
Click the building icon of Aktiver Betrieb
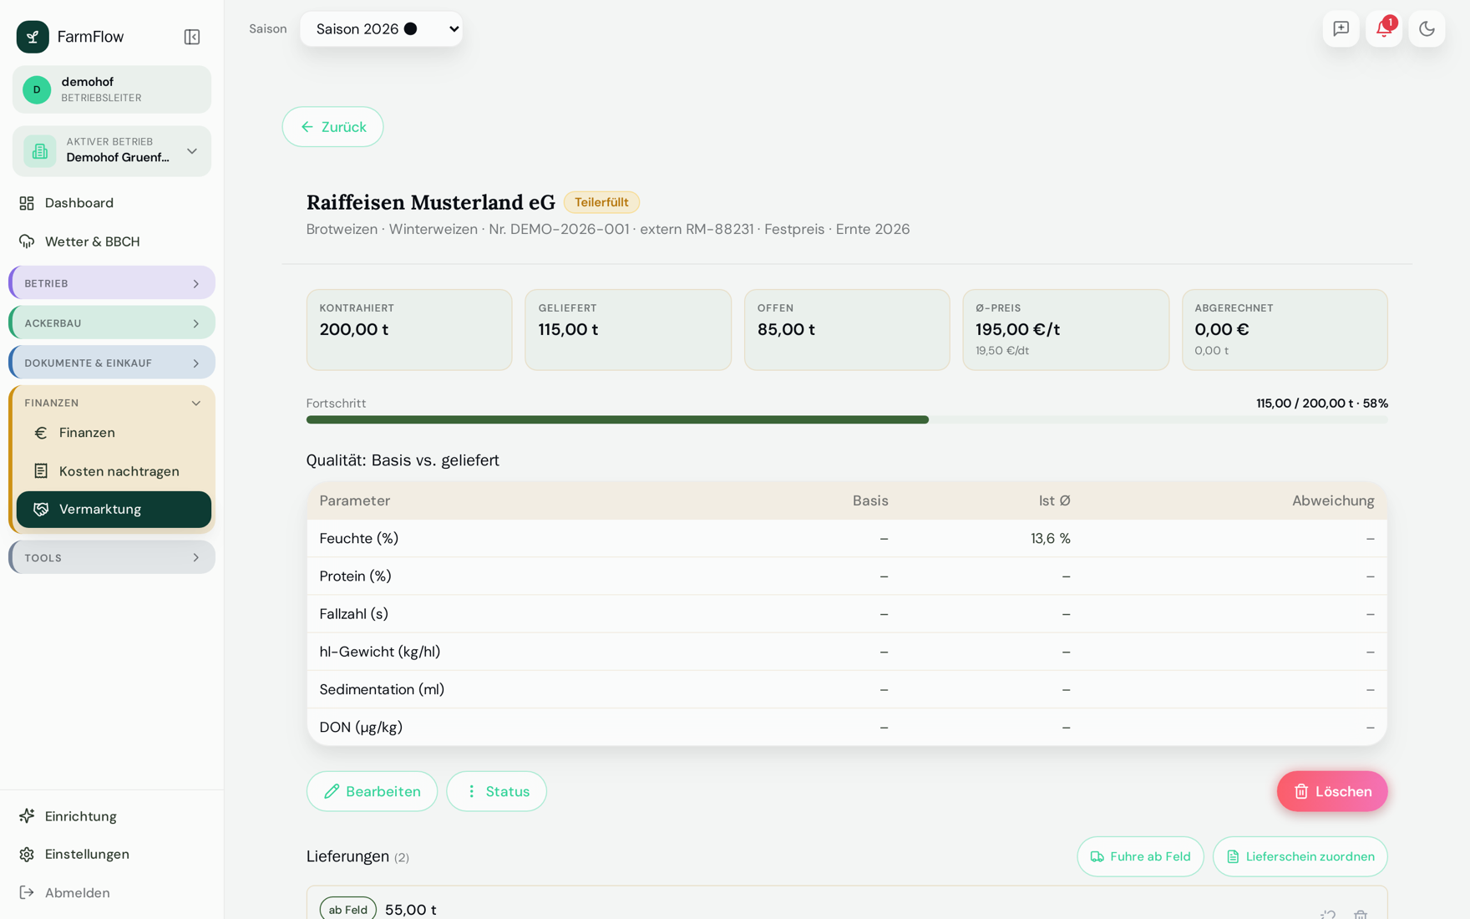click(40, 151)
